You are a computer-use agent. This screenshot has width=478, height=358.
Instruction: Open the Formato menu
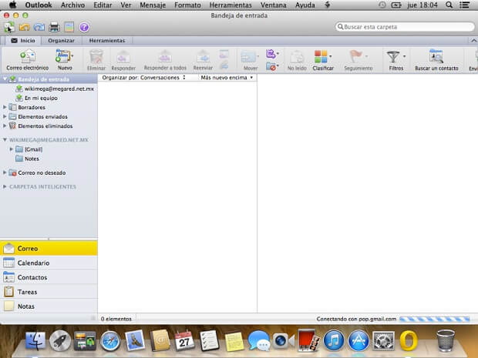187,5
